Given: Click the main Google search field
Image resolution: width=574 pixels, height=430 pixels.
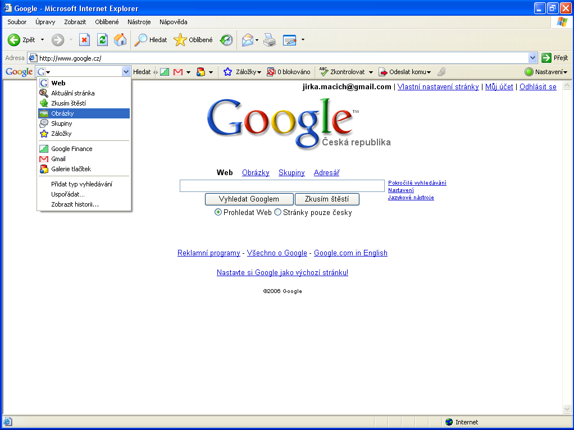Looking at the screenshot, I should (x=282, y=186).
